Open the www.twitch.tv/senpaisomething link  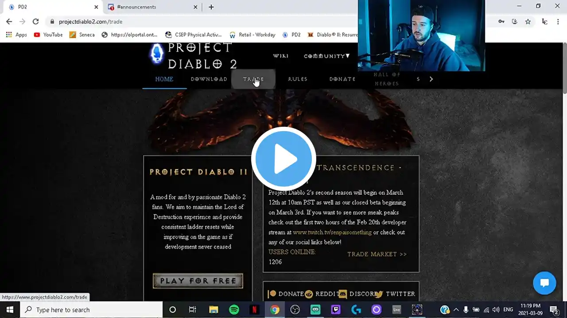click(x=332, y=232)
